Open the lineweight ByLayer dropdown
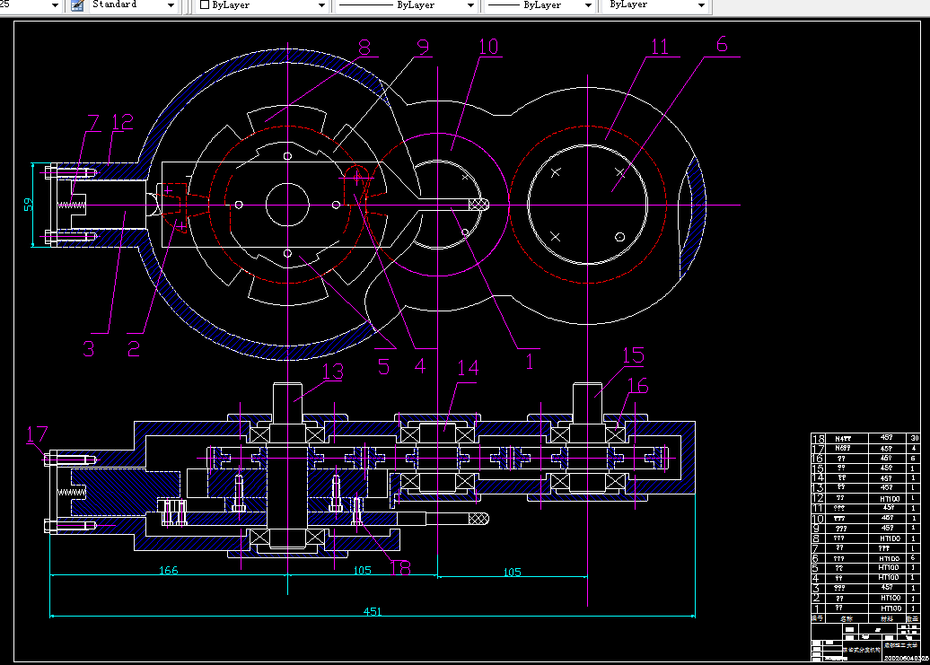 click(588, 5)
